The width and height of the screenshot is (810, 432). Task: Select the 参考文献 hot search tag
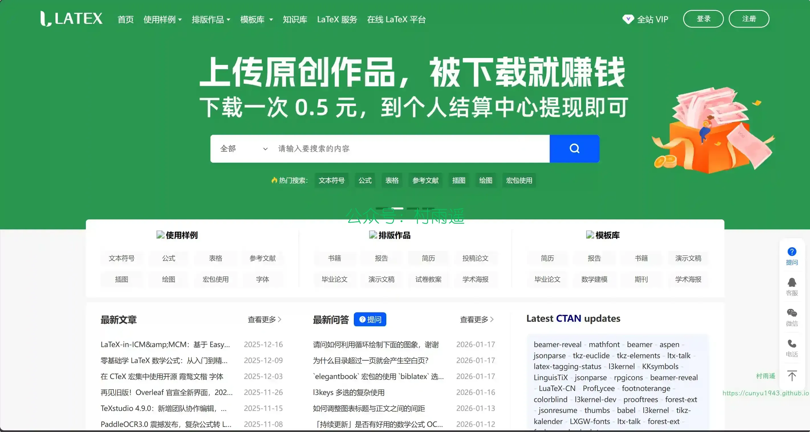click(x=425, y=180)
